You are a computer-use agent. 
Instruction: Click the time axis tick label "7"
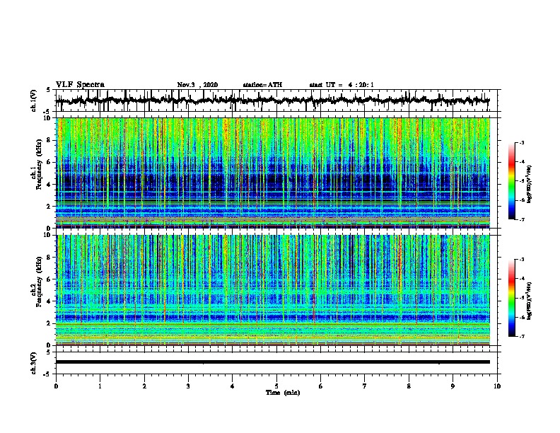tap(365, 386)
